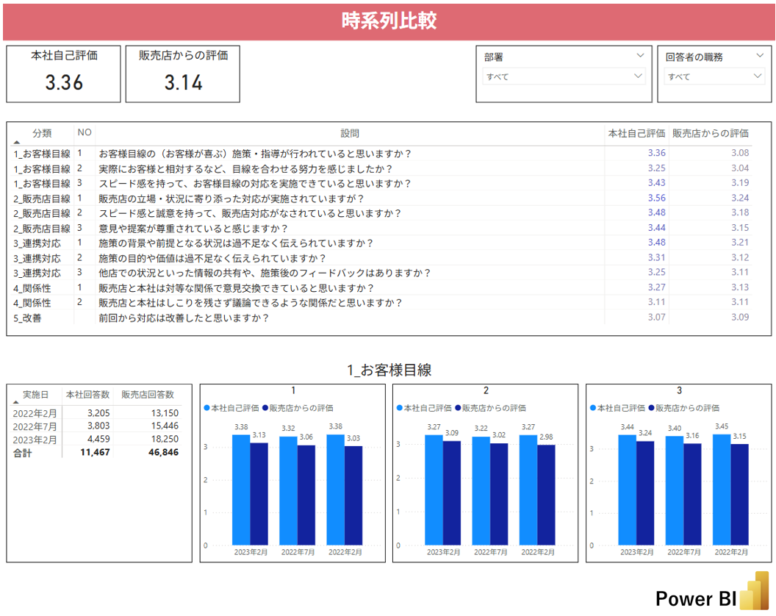Image resolution: width=776 pixels, height=616 pixels.
Task: Sort table by 設問 column header
Action: (x=350, y=133)
